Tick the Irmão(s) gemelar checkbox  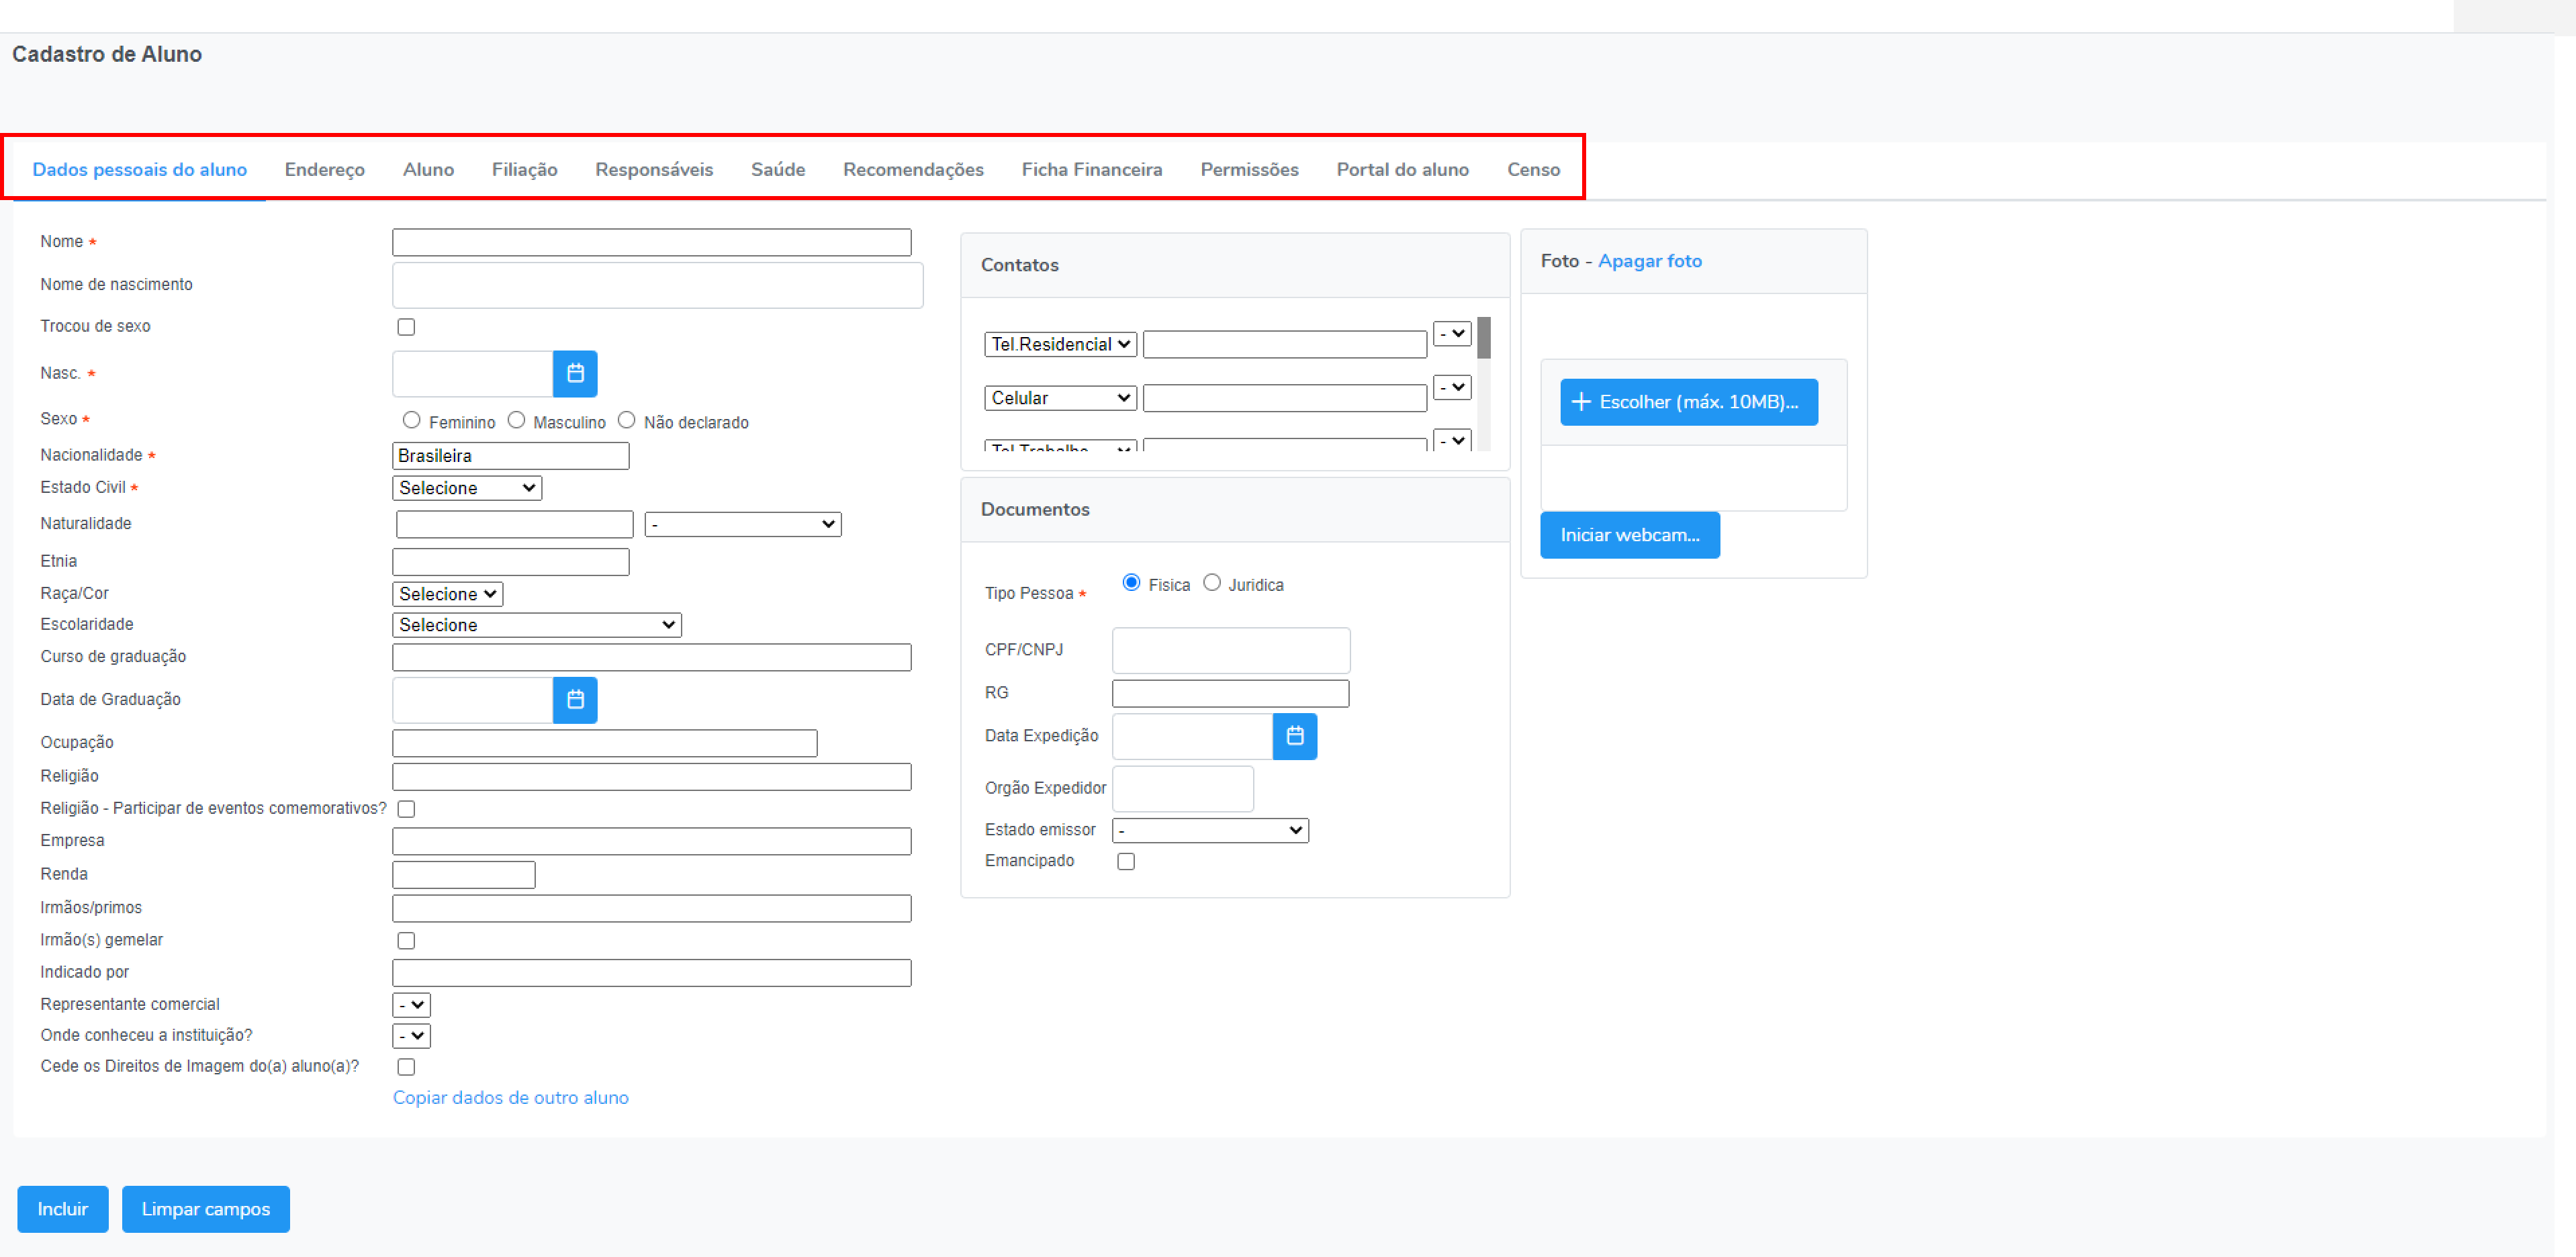pyautogui.click(x=406, y=941)
